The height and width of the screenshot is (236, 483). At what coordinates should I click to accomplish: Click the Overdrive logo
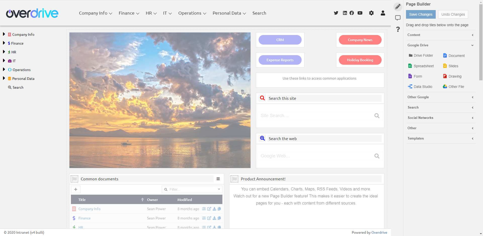point(32,13)
